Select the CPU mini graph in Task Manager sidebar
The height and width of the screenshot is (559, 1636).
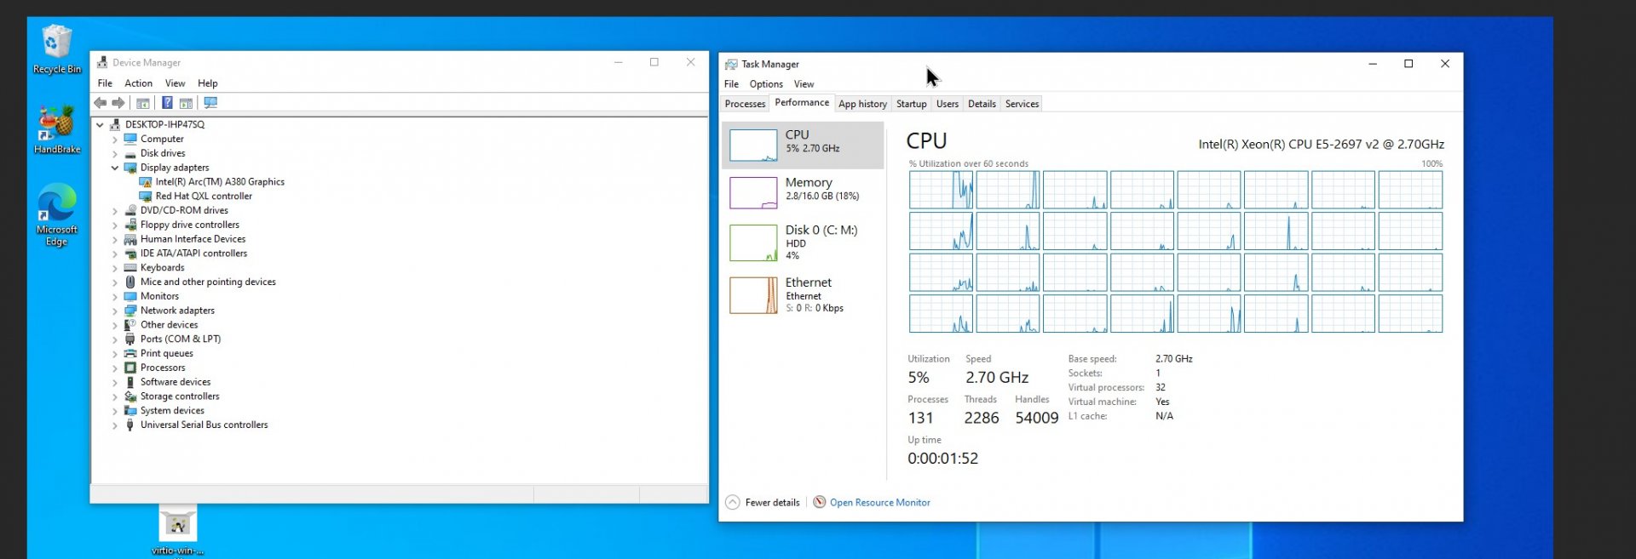coord(753,145)
